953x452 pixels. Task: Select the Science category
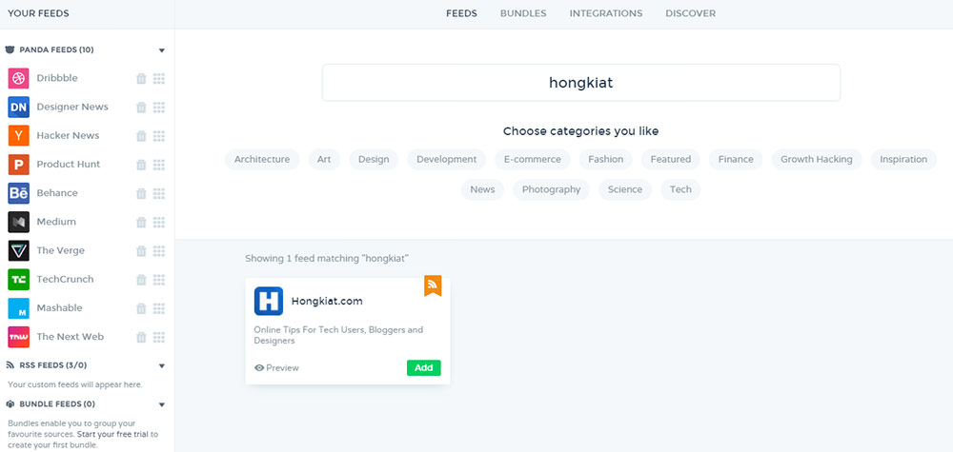(625, 189)
